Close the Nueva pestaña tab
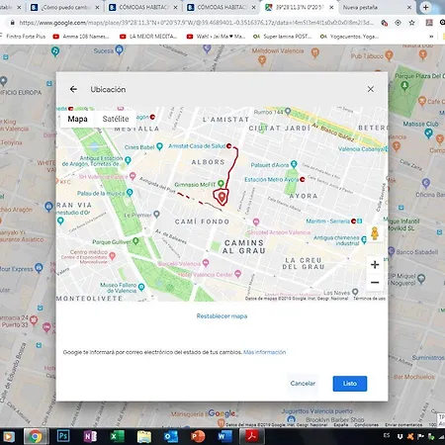 409,7
